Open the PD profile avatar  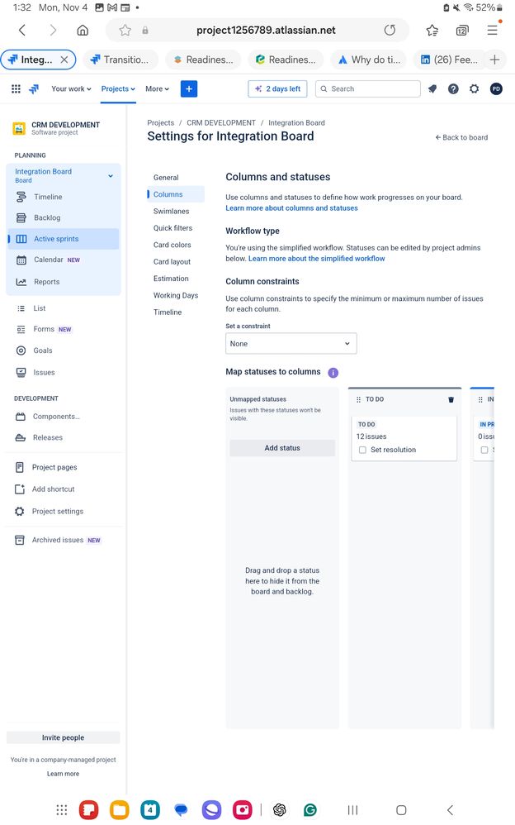[x=495, y=89]
